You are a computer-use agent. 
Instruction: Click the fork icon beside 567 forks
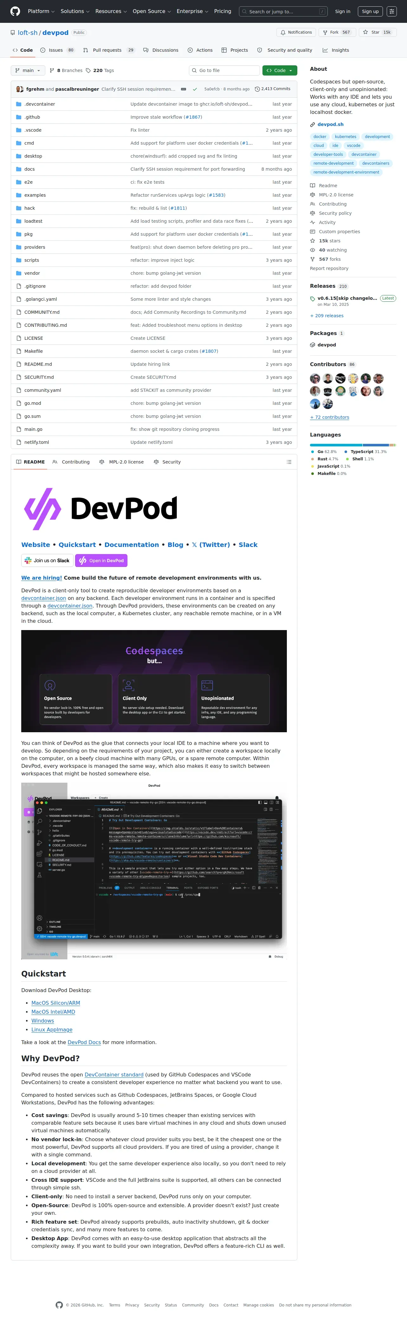[x=313, y=259]
